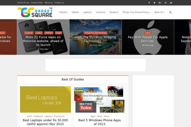
Task: Open the Instagram social icon
Action: (x=166, y=3)
